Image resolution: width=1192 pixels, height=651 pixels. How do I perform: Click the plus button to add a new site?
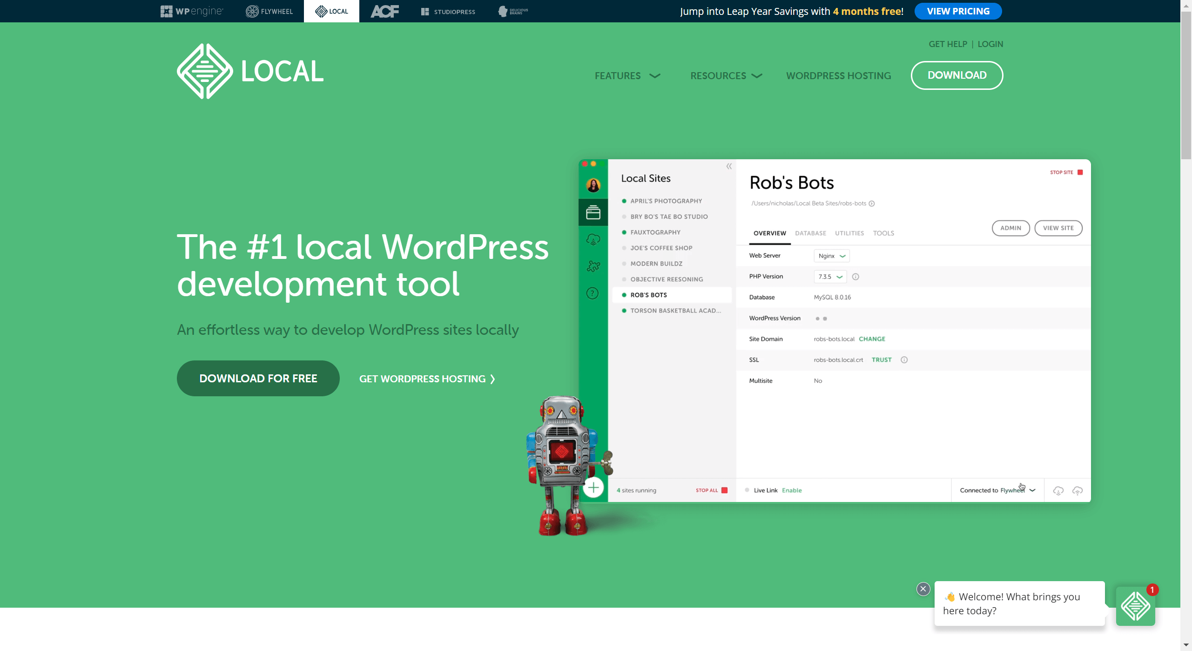click(594, 487)
